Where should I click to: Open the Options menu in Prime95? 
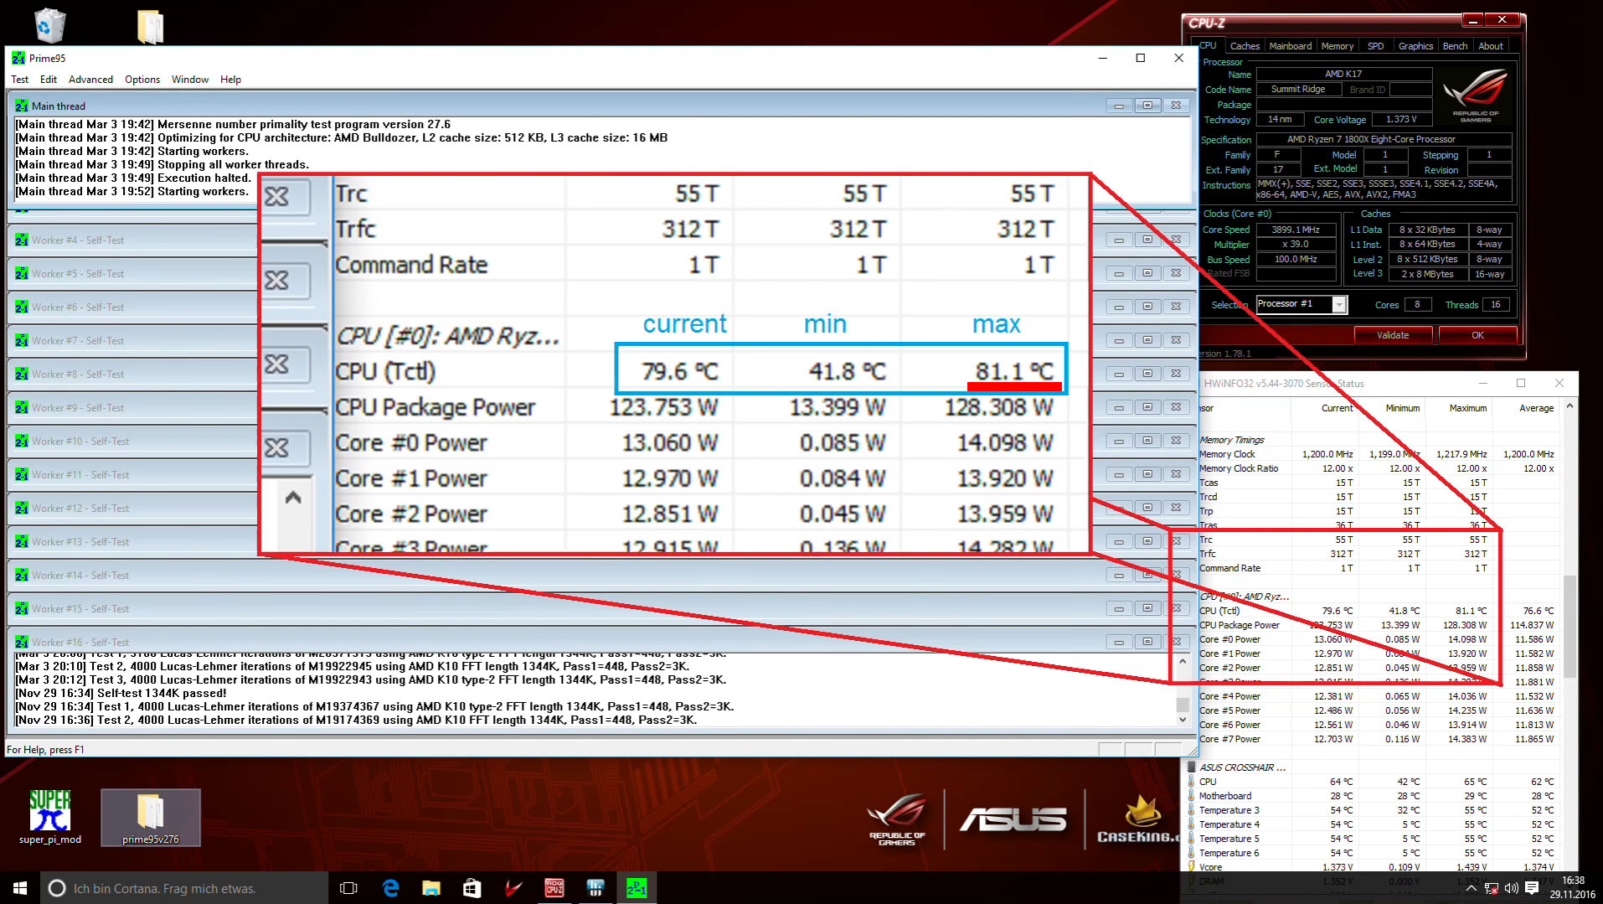click(x=142, y=80)
